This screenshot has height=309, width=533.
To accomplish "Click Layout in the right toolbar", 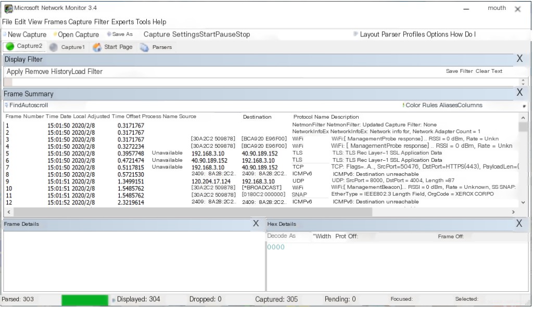I will (x=370, y=34).
